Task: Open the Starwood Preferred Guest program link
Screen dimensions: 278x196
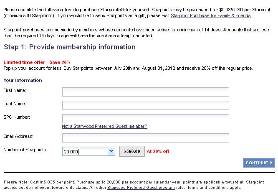Action: 141,188
